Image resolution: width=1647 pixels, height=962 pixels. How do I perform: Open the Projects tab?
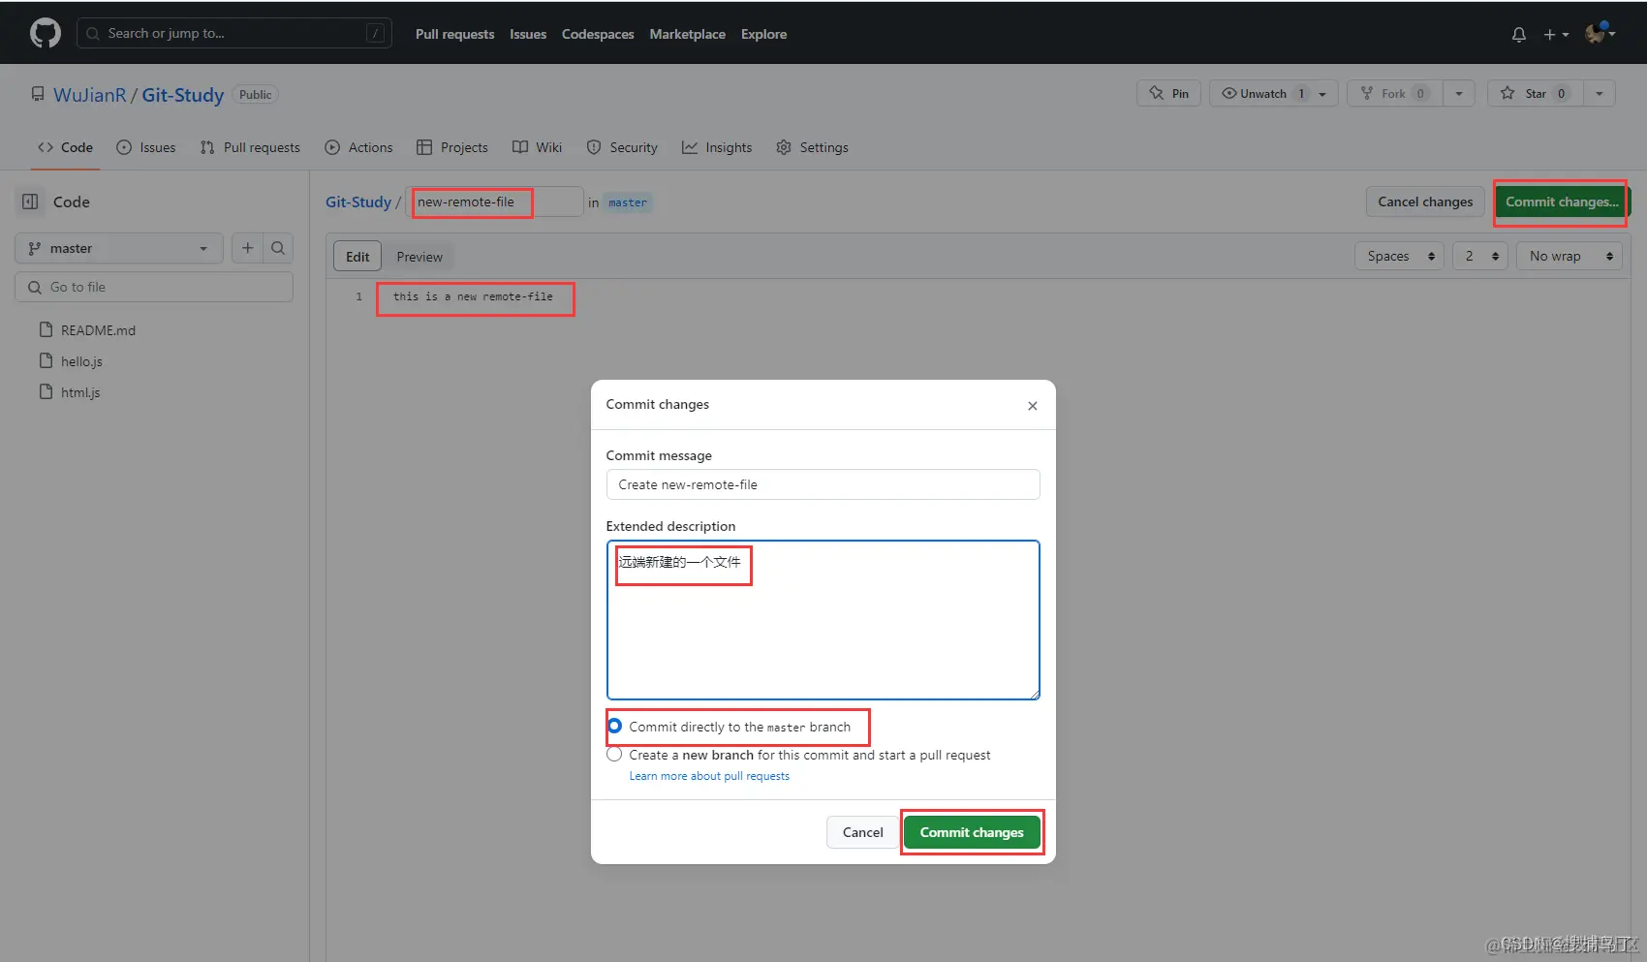(x=452, y=147)
